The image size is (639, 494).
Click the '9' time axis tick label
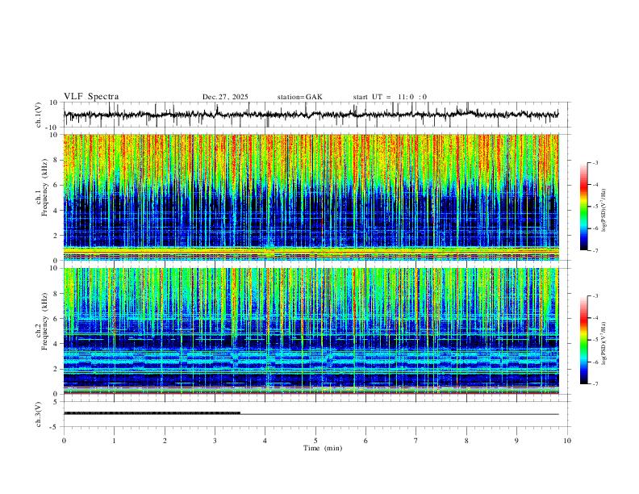coord(516,441)
